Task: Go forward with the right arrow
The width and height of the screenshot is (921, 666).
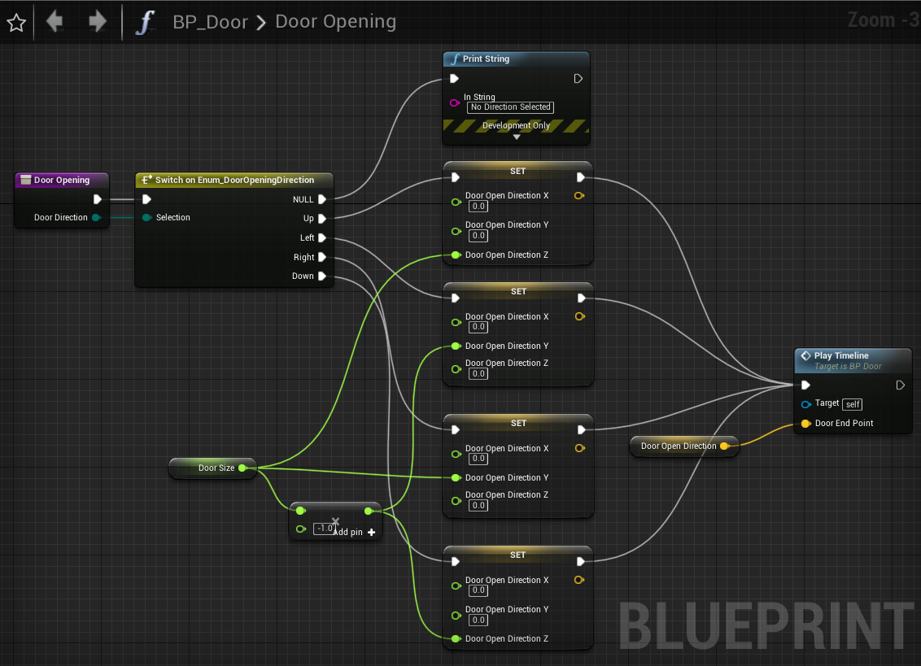Action: pyautogui.click(x=98, y=22)
